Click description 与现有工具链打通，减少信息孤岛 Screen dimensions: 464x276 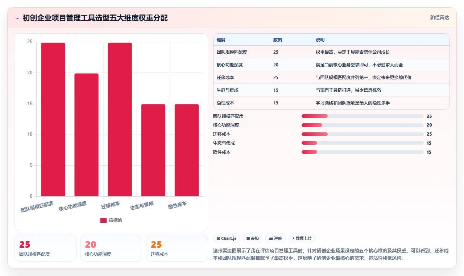pyautogui.click(x=348, y=90)
